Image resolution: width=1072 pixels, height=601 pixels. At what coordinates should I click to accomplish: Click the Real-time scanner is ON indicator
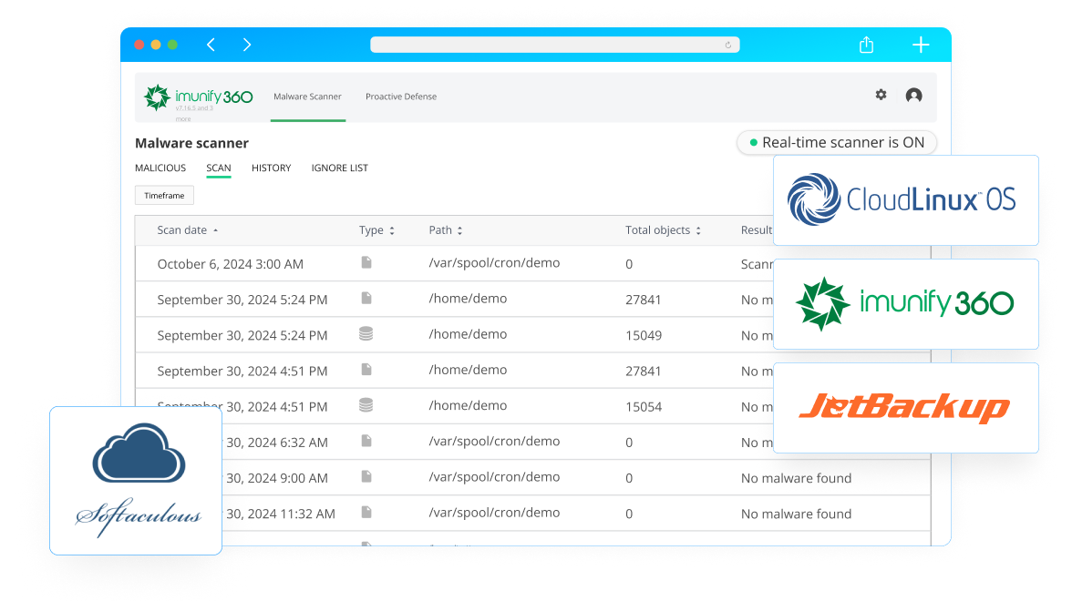click(836, 142)
